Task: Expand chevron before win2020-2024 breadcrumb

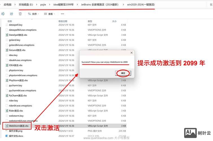Action: [x=123, y=5]
